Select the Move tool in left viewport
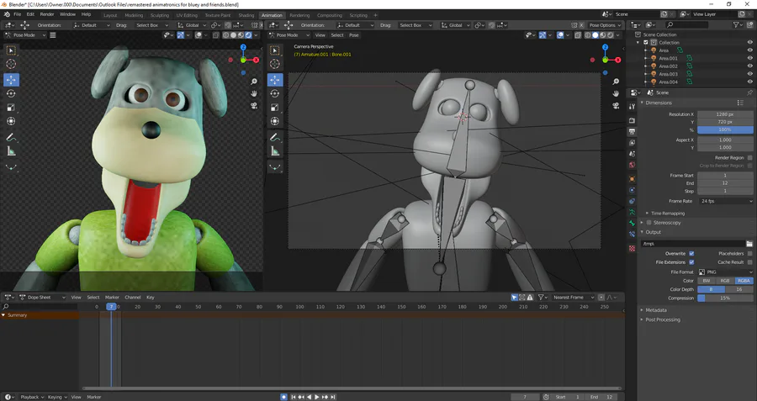 (x=11, y=80)
